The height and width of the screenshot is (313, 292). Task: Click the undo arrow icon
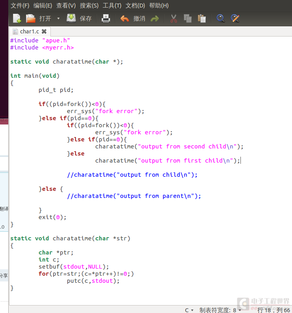[x=125, y=18]
